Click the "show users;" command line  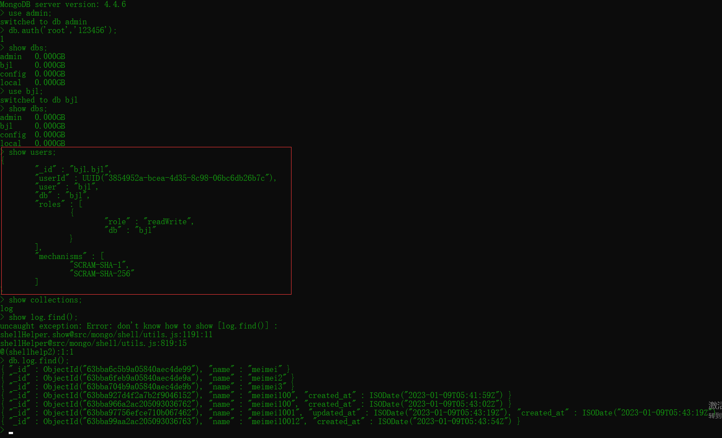32,152
